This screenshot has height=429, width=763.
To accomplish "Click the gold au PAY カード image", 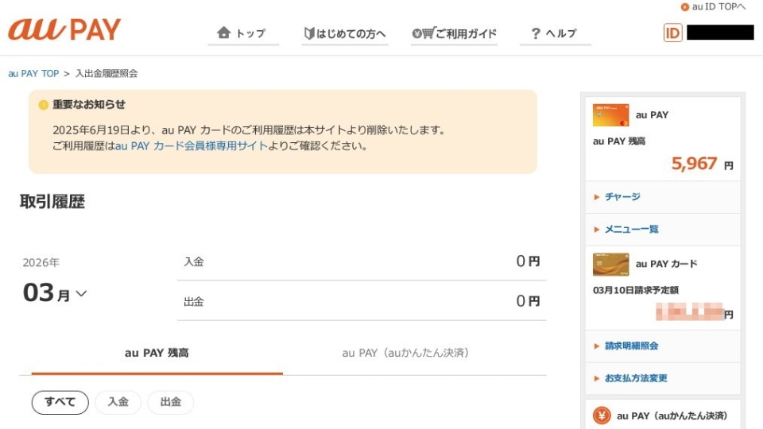I will 610,264.
